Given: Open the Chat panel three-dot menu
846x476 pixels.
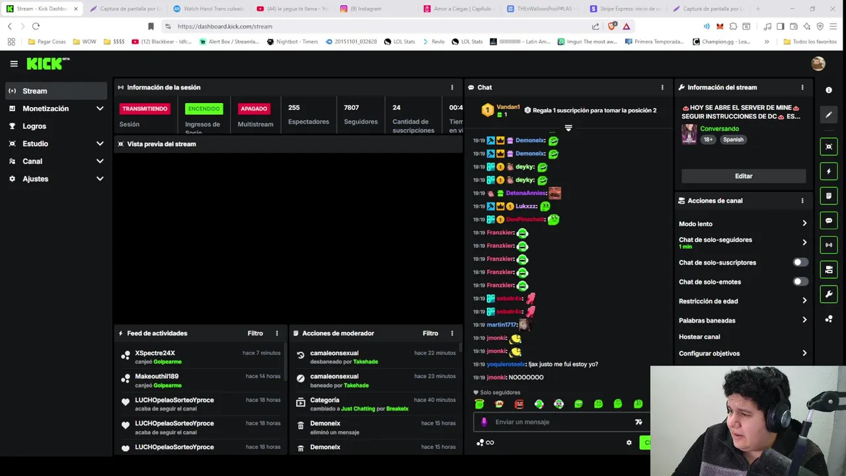Looking at the screenshot, I should tap(662, 87).
